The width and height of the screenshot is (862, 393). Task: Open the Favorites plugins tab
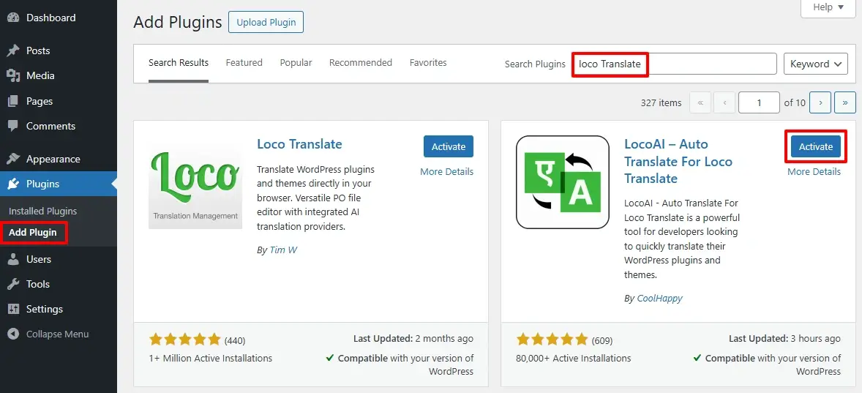point(428,63)
